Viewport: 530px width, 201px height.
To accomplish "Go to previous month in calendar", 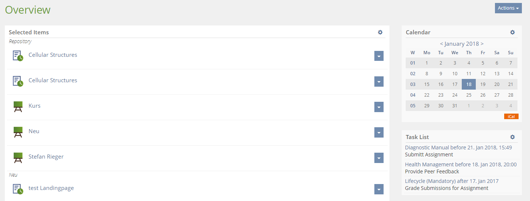I will [441, 44].
